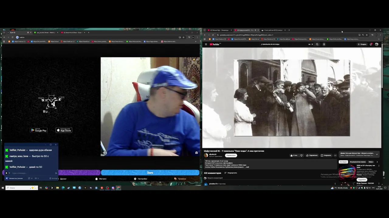This screenshot has width=389, height=218.
Task: Switch to 'Leo_Lacoste Stream' tab in left browser
Action: [46, 32]
